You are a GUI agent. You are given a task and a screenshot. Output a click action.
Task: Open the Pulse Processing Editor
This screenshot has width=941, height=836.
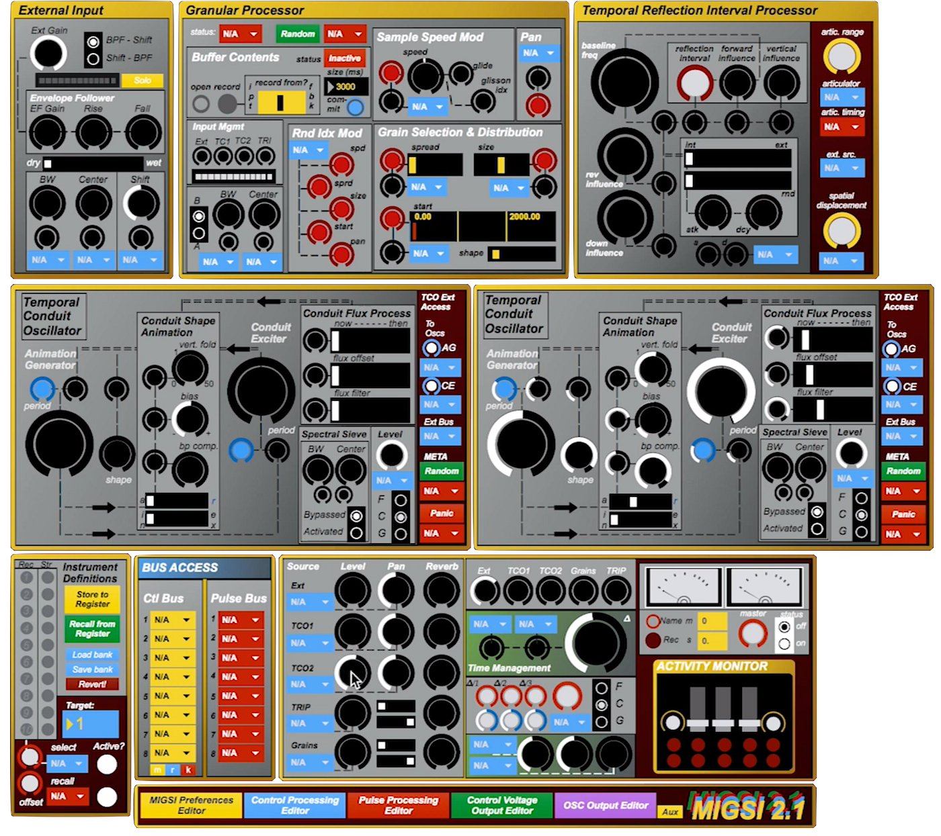(x=399, y=805)
